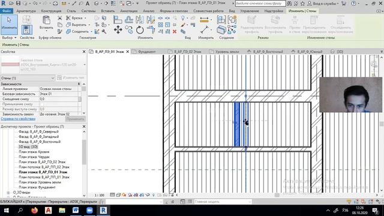Screen dimensions: 384x216
Task: Toggle visual style icon in view control bar
Action: tap(118, 195)
